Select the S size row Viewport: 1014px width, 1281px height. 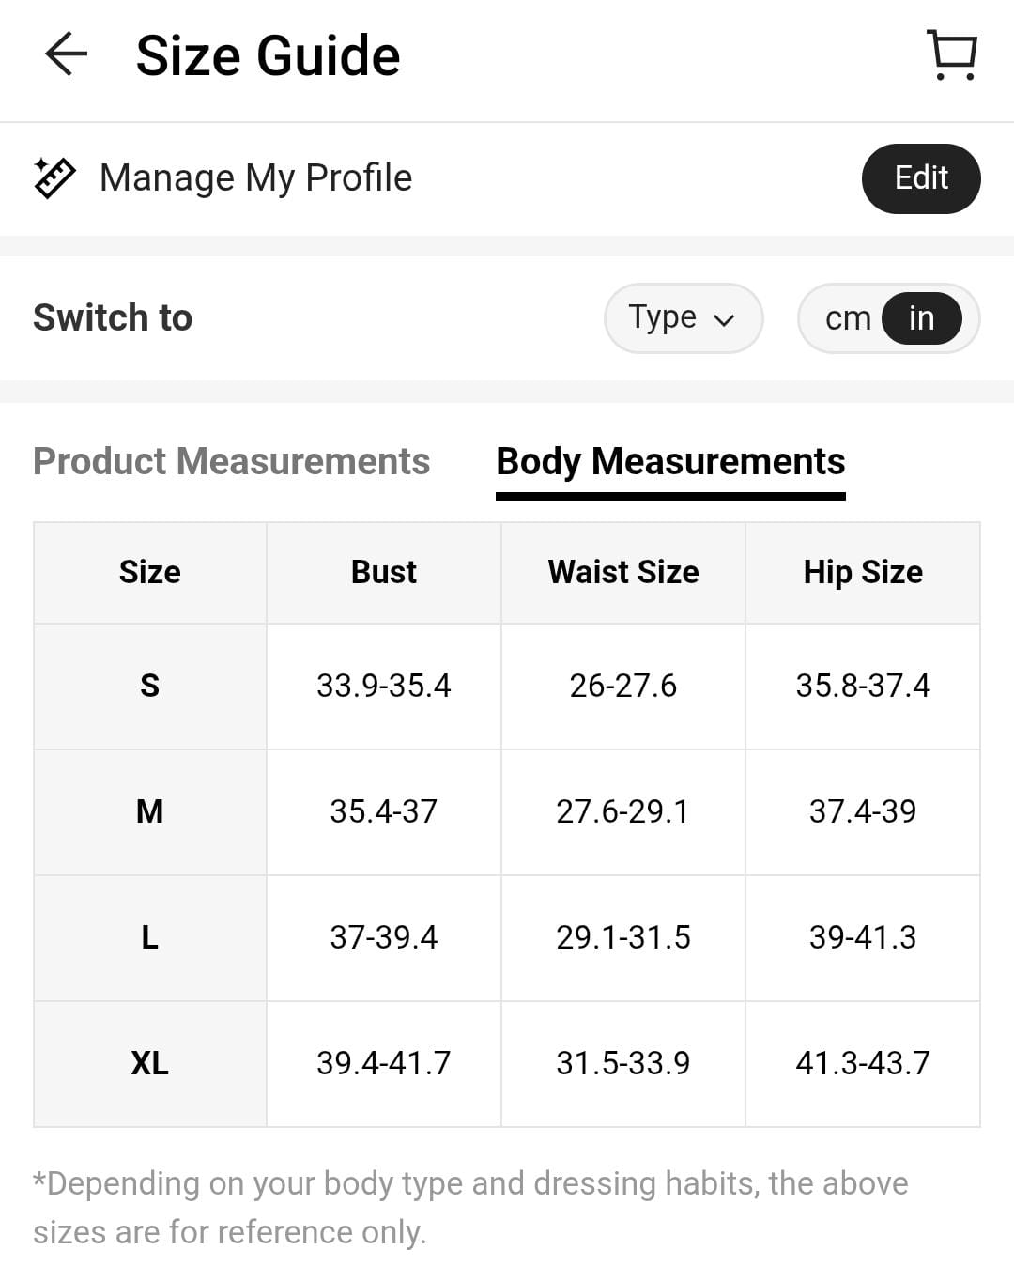point(150,686)
